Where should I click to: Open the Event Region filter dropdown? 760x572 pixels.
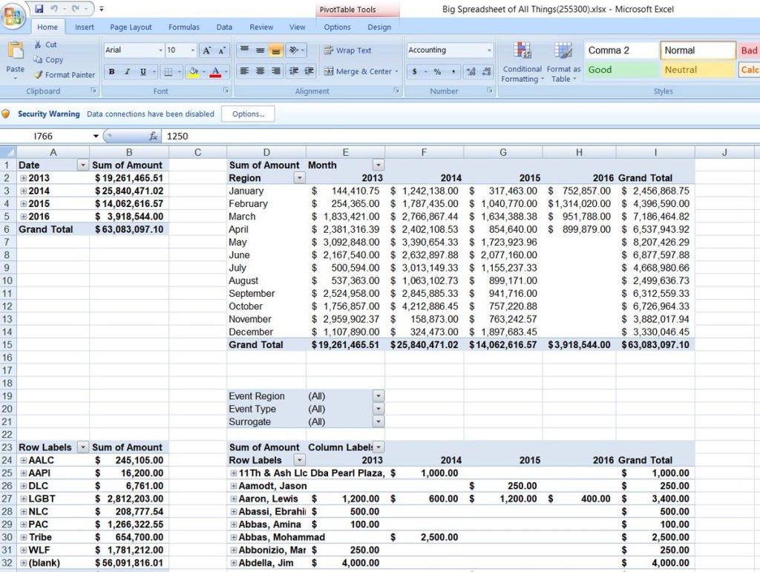[x=379, y=396]
